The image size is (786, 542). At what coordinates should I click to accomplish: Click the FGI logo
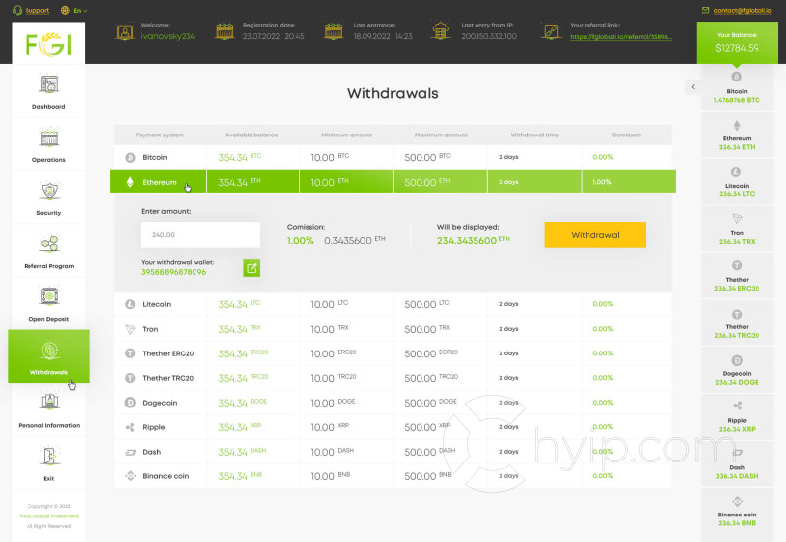48,43
